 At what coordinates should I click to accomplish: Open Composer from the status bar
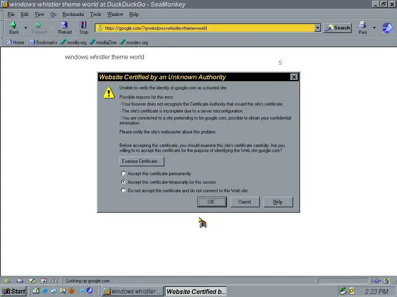point(32,281)
